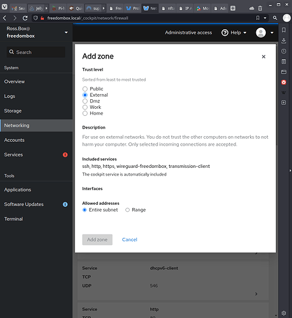The height and width of the screenshot is (318, 292).
Task: Select External trust level
Action: click(85, 95)
